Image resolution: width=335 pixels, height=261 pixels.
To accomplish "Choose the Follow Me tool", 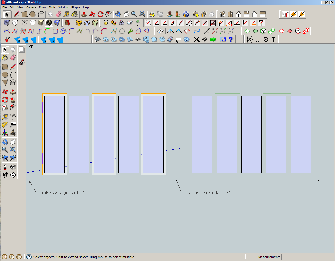I will [13, 100].
